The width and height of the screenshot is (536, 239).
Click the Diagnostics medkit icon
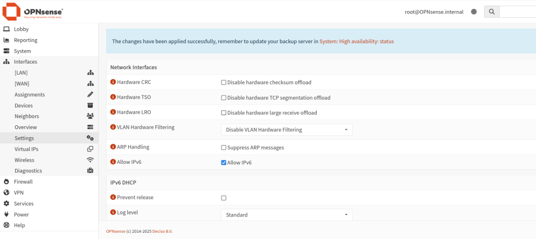(90, 171)
